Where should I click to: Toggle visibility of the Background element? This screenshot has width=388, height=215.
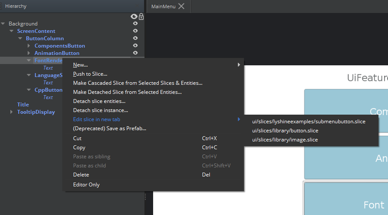(x=135, y=24)
